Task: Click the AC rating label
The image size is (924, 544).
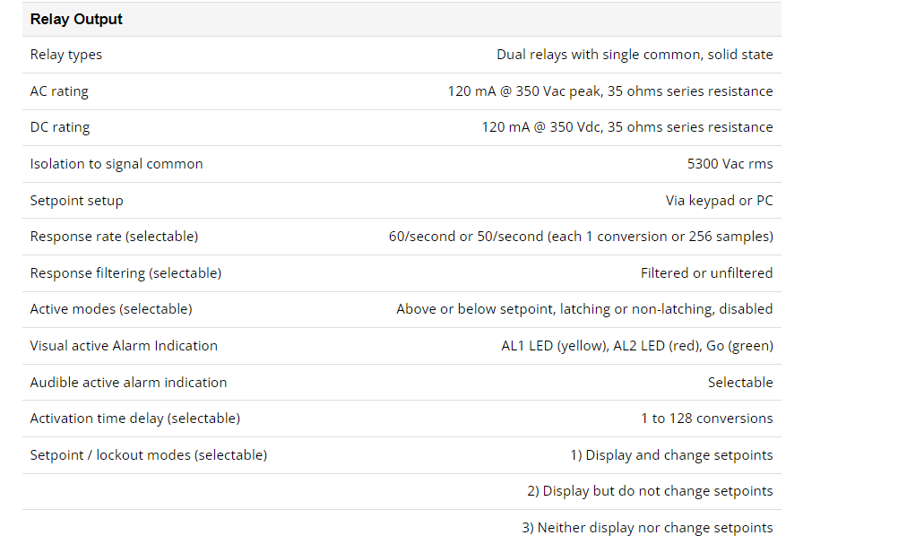Action: coord(59,91)
